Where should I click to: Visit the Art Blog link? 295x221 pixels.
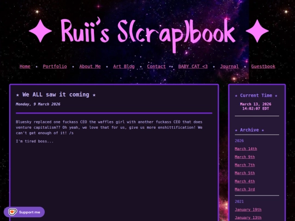point(124,67)
